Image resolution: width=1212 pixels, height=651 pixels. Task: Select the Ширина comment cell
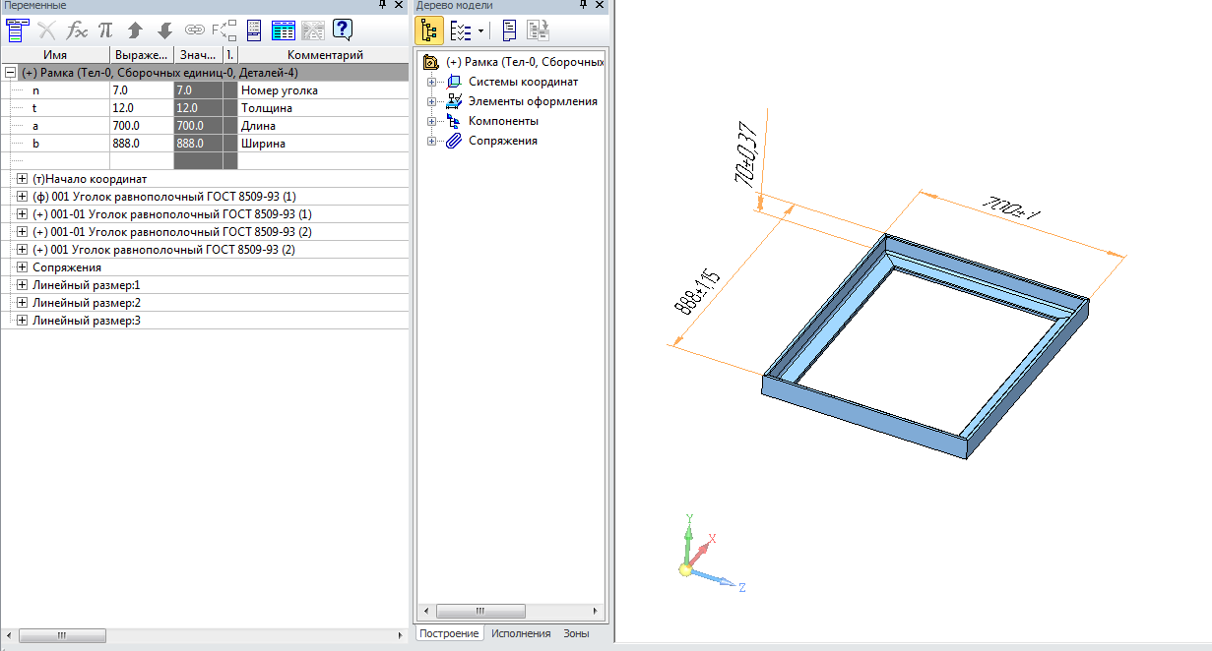tap(323, 144)
